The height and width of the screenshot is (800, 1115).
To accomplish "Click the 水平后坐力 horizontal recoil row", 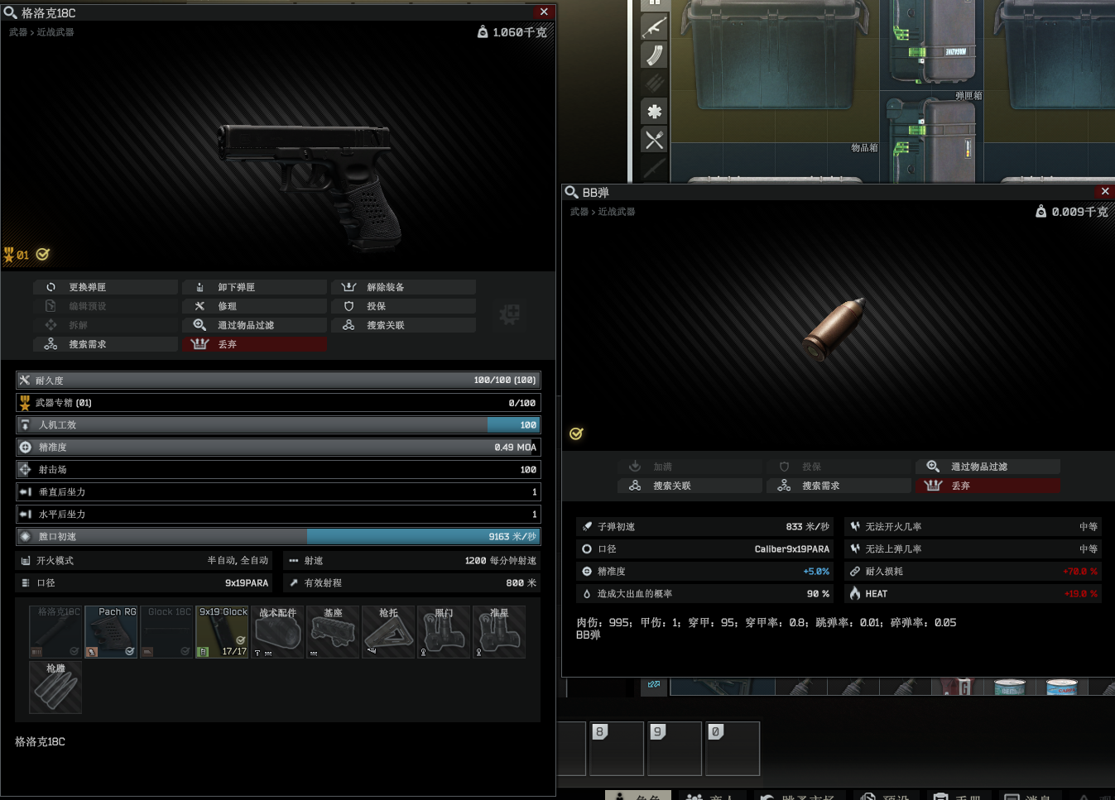I will [278, 515].
